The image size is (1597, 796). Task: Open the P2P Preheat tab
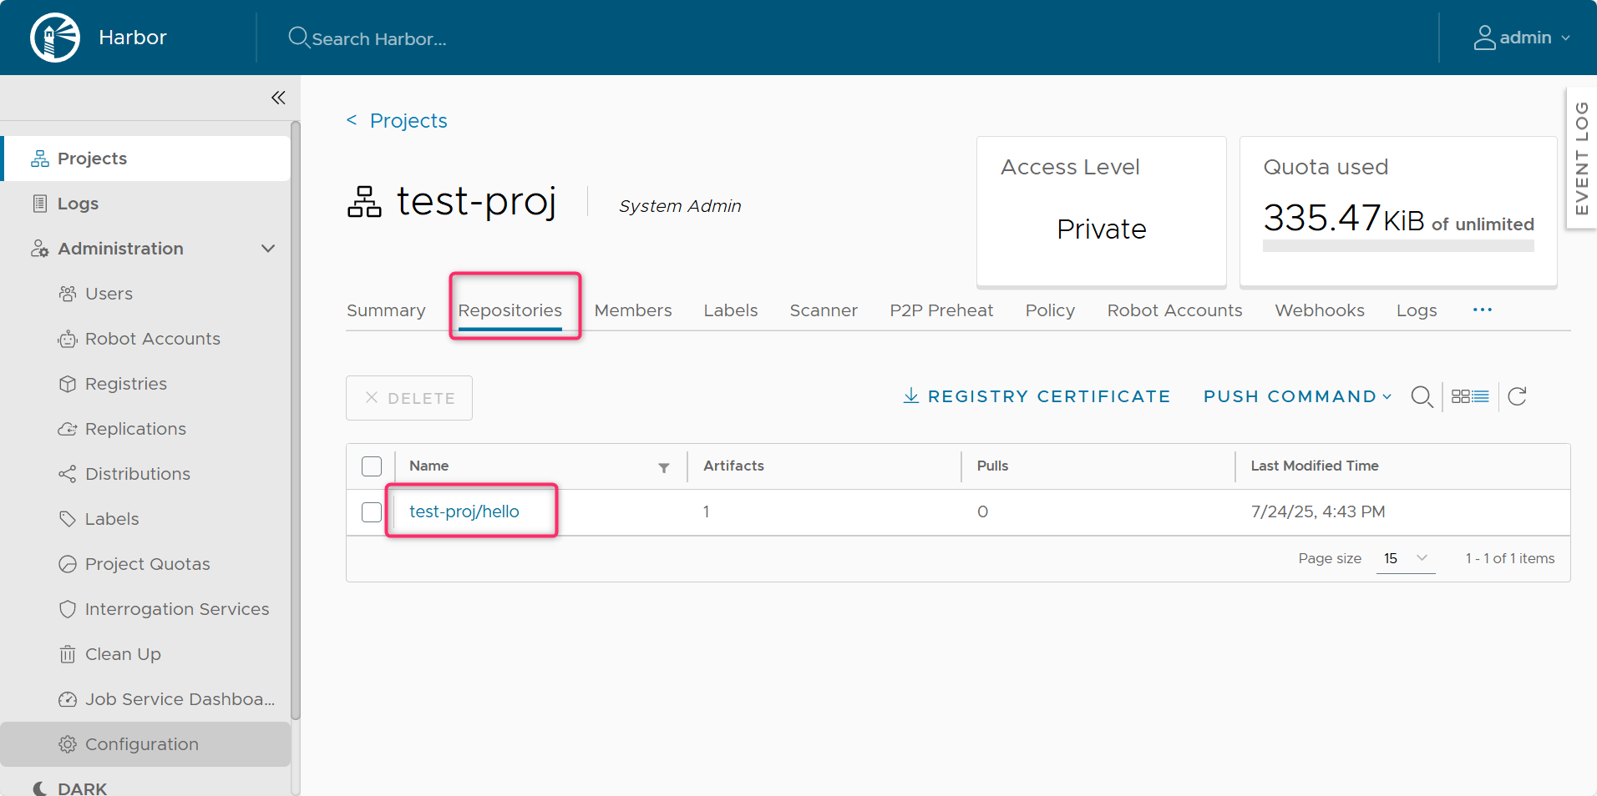pos(941,310)
